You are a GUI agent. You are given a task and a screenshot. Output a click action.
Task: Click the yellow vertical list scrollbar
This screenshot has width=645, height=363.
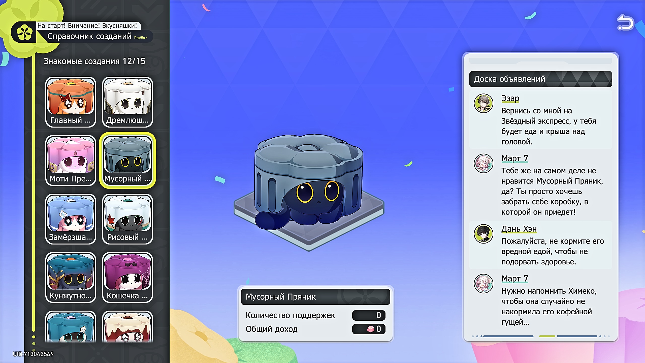point(34,192)
